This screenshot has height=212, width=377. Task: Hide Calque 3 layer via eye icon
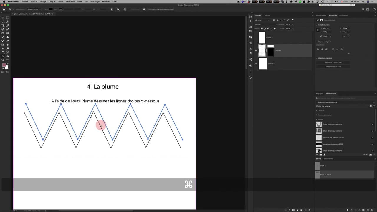point(256,64)
